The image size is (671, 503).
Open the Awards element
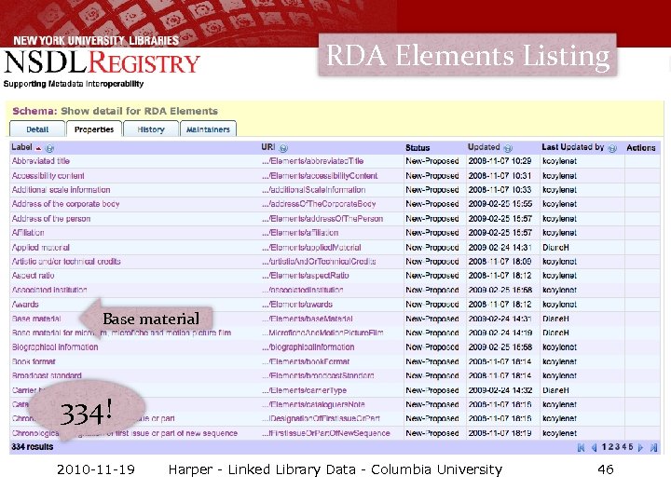point(25,305)
